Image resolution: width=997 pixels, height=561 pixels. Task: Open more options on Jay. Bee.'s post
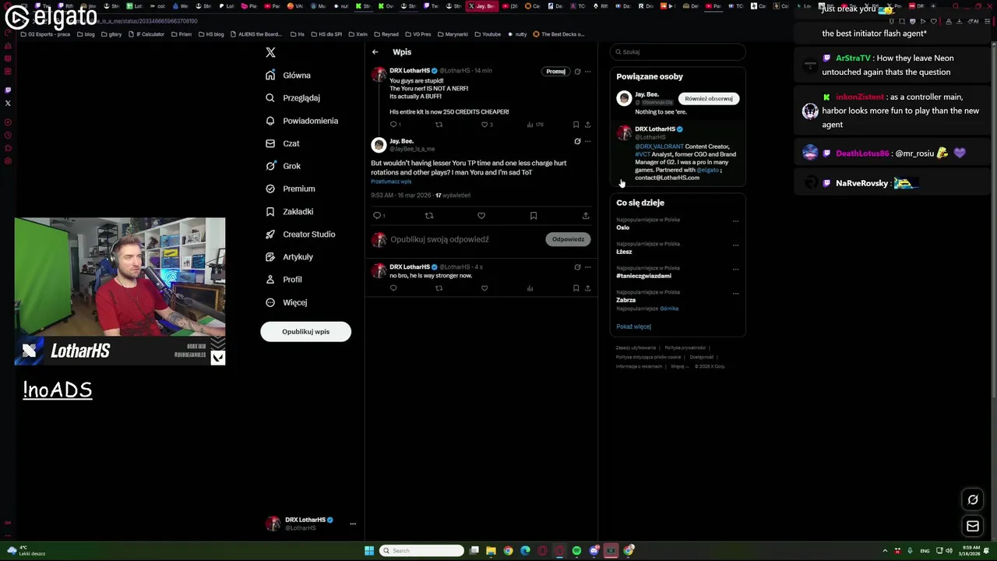tap(587, 141)
